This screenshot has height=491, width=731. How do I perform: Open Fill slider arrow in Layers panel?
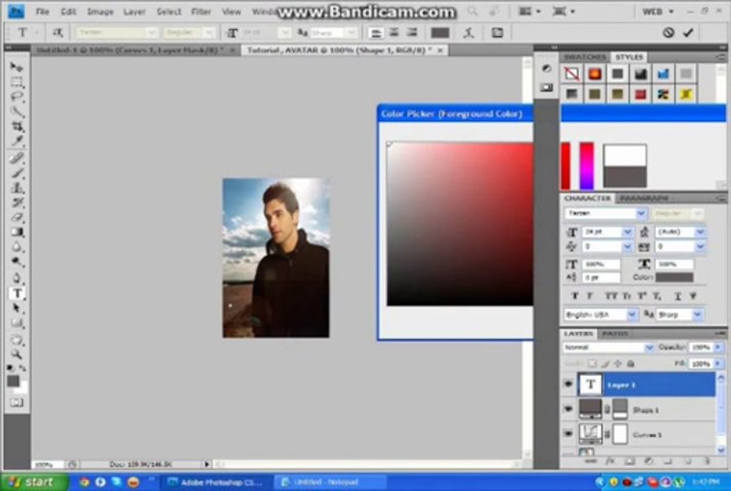tap(718, 363)
